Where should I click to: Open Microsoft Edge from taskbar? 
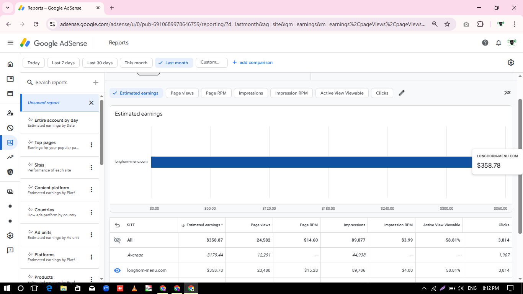(49, 288)
